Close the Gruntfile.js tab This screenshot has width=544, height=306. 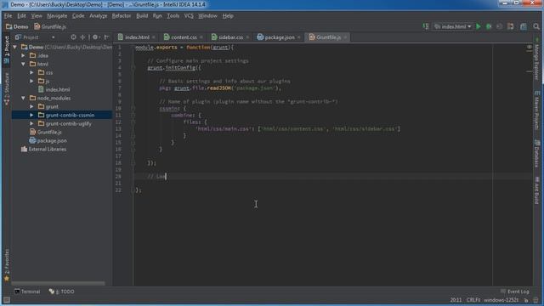click(x=345, y=37)
